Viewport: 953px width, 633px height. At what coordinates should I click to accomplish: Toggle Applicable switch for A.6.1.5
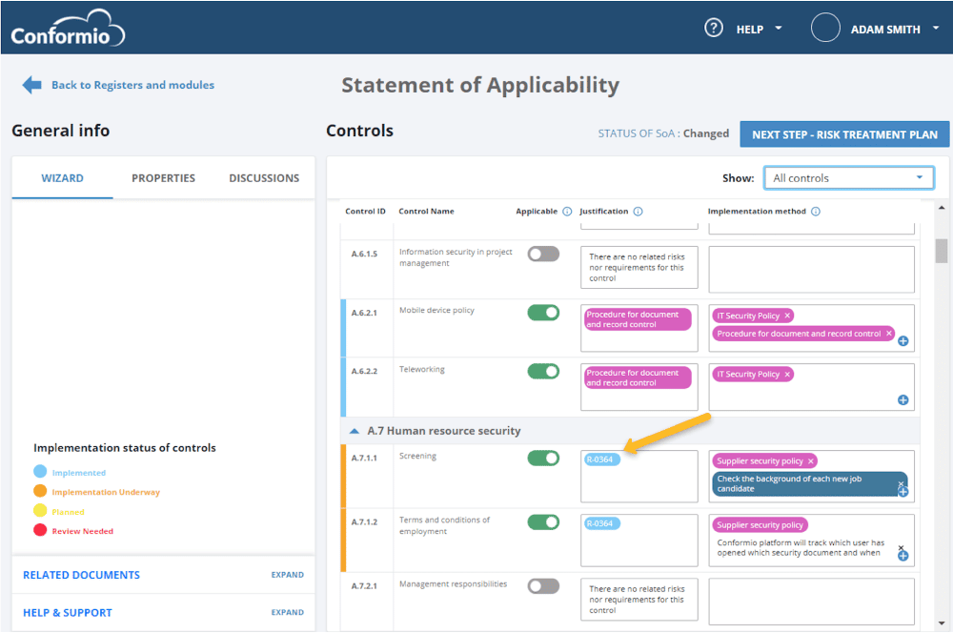pyautogui.click(x=543, y=255)
